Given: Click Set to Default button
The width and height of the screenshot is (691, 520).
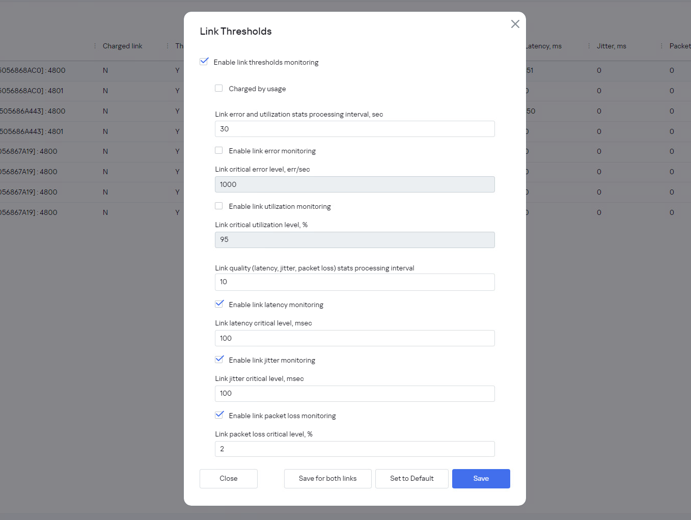Looking at the screenshot, I should (x=411, y=479).
